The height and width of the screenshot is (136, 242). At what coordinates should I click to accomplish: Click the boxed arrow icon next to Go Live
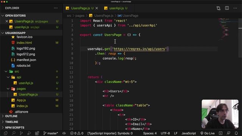click(221, 133)
